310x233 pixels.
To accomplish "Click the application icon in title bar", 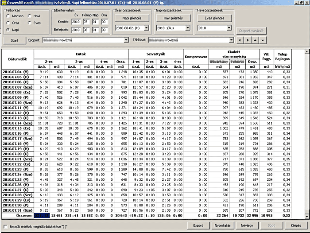I will point(4,3).
